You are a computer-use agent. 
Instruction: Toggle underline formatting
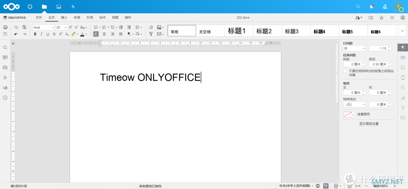pyautogui.click(x=48, y=34)
